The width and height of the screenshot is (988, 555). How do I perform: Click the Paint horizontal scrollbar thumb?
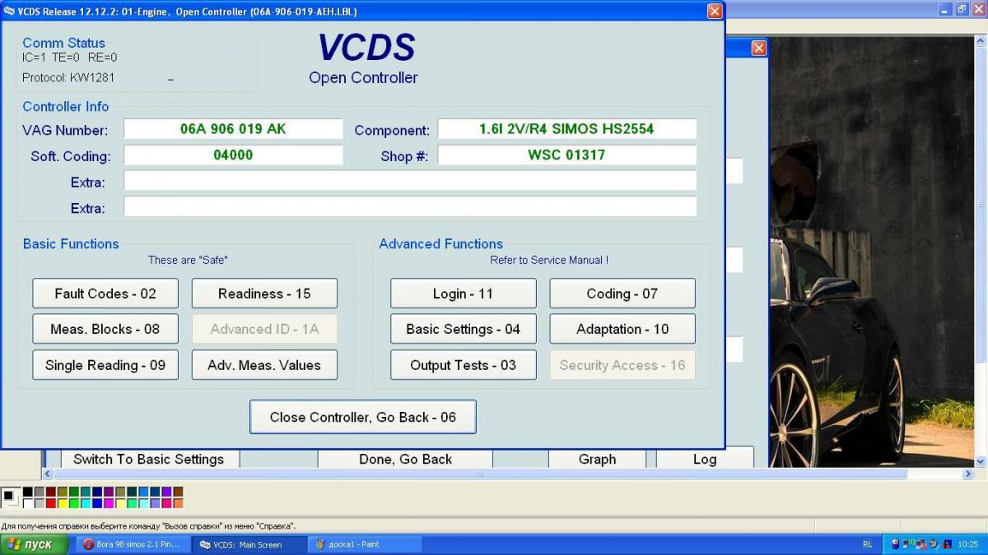tap(480, 474)
